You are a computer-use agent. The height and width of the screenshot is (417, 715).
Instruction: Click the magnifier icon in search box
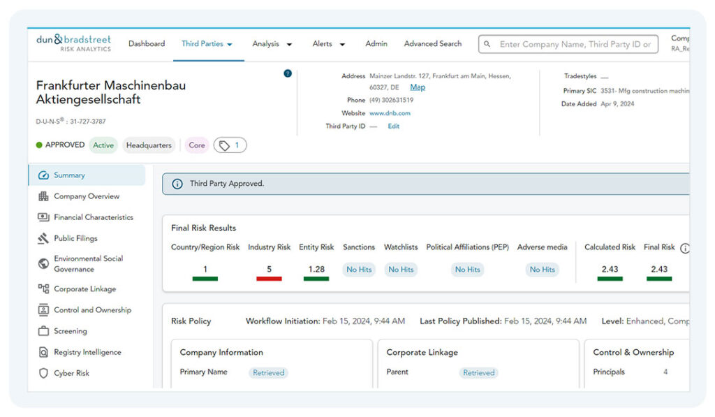pos(487,44)
